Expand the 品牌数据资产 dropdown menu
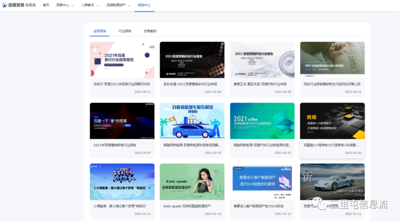The width and height of the screenshot is (401, 222). pyautogui.click(x=118, y=5)
